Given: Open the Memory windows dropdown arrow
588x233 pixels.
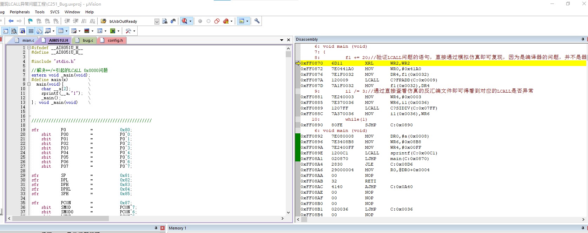Looking at the screenshot, I should coord(66,31).
